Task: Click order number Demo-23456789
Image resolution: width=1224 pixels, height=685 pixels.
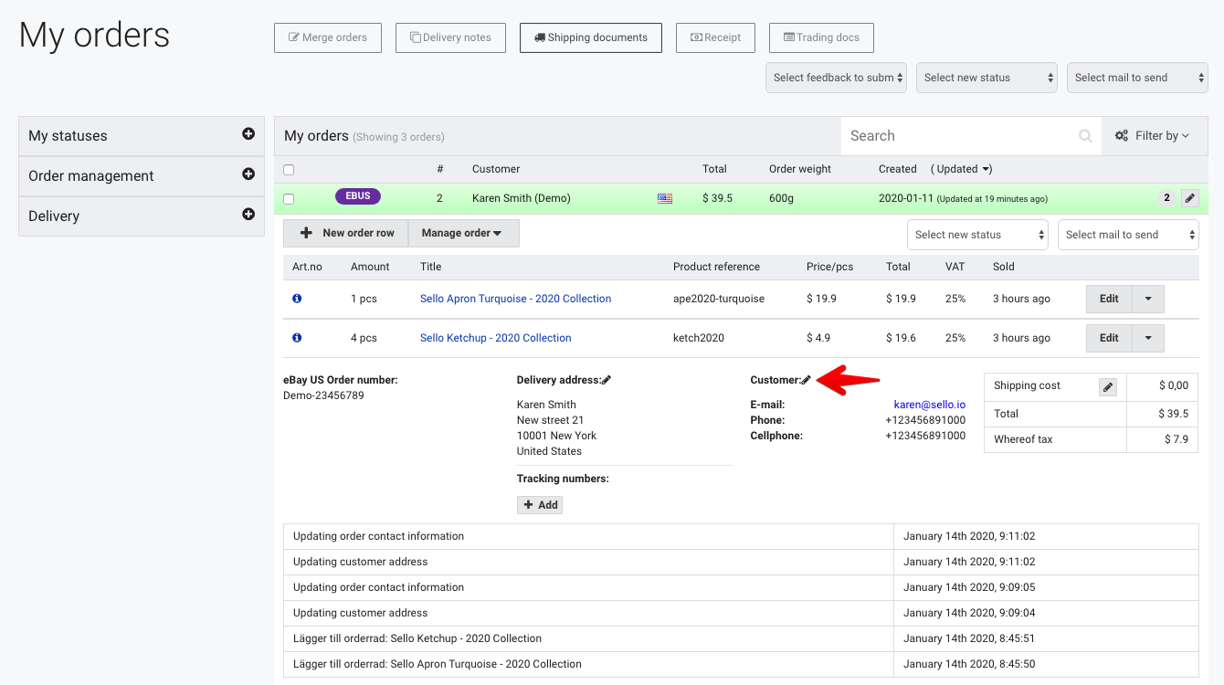Action: click(323, 395)
